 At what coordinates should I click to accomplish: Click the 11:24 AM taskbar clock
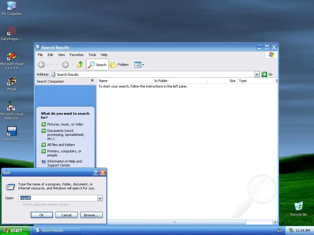click(x=303, y=230)
